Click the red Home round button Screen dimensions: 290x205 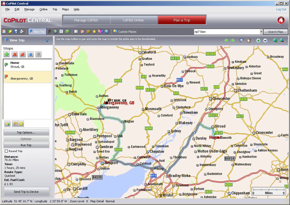(281, 20)
